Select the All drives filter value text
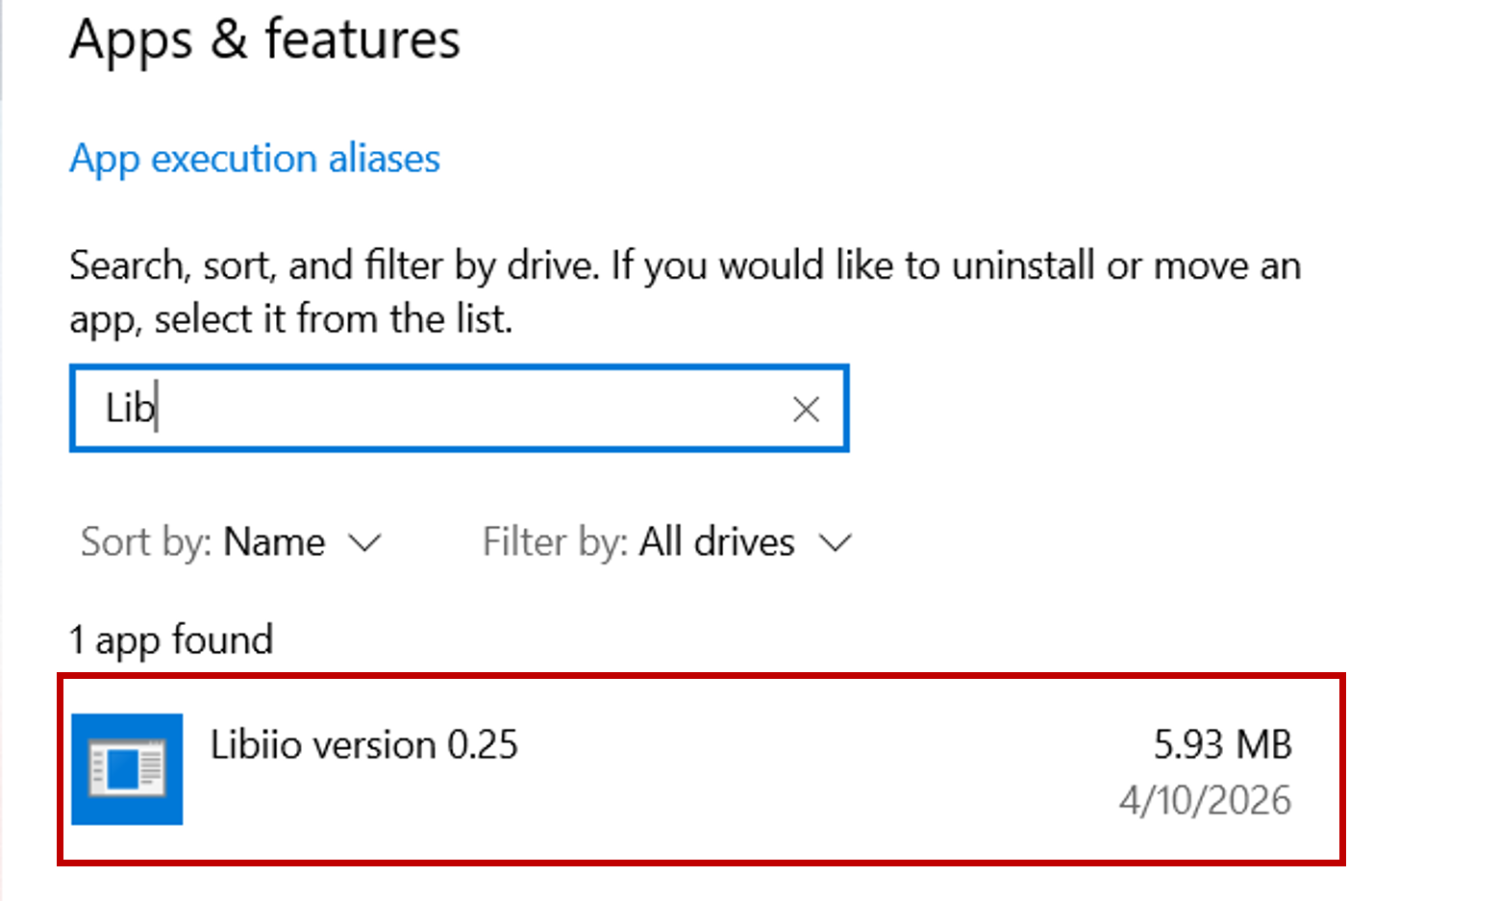The width and height of the screenshot is (1499, 901). point(717,542)
